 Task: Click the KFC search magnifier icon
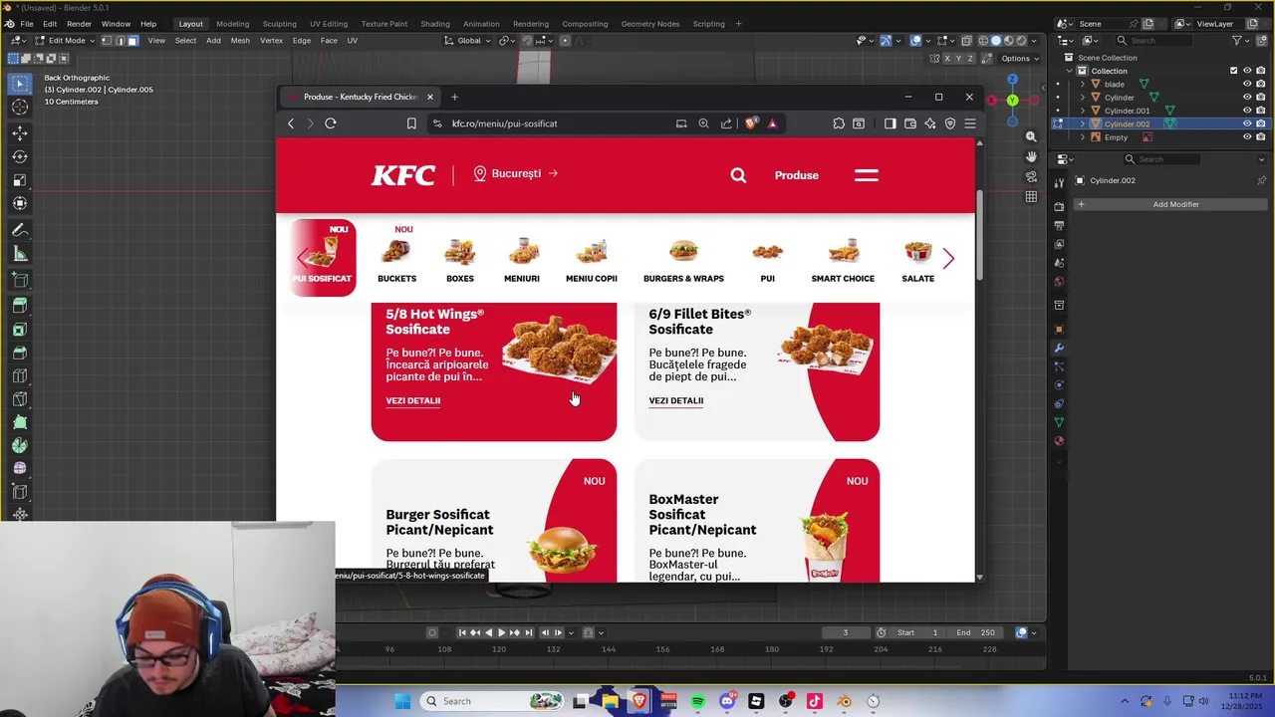738,175
